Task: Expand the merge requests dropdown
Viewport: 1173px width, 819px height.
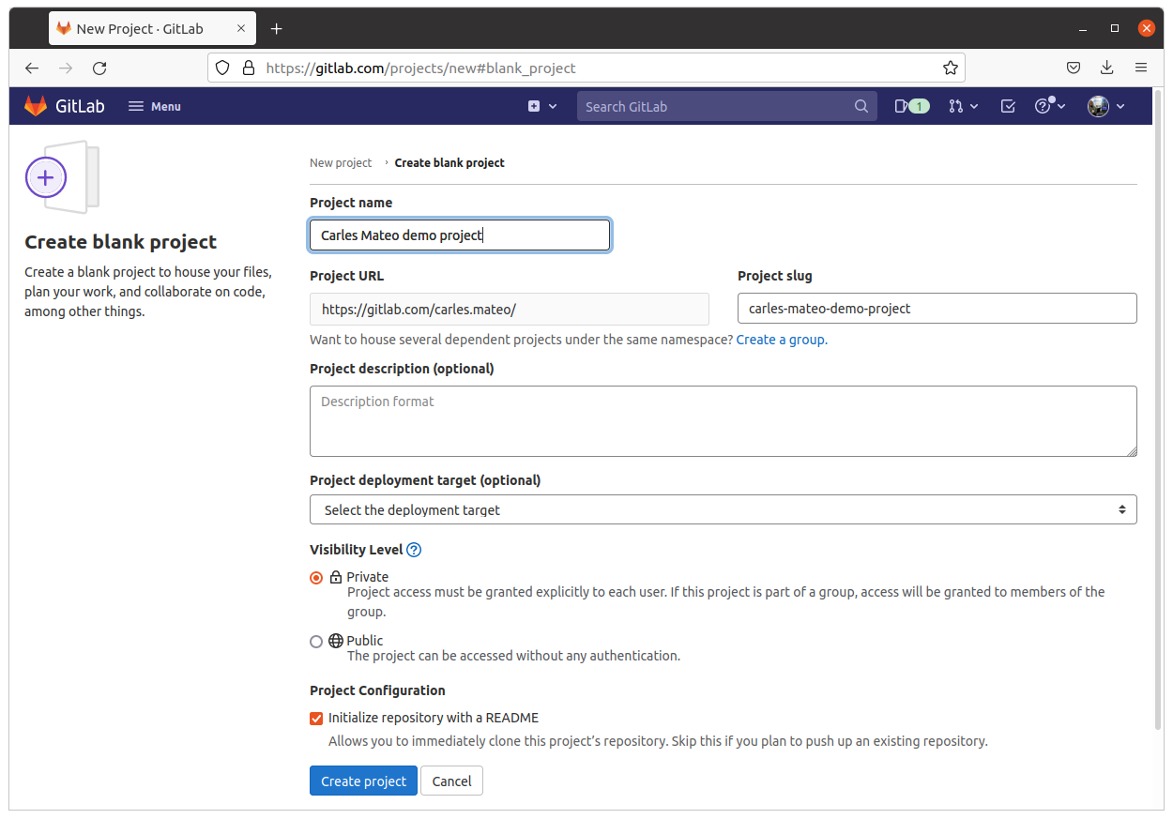Action: 964,106
